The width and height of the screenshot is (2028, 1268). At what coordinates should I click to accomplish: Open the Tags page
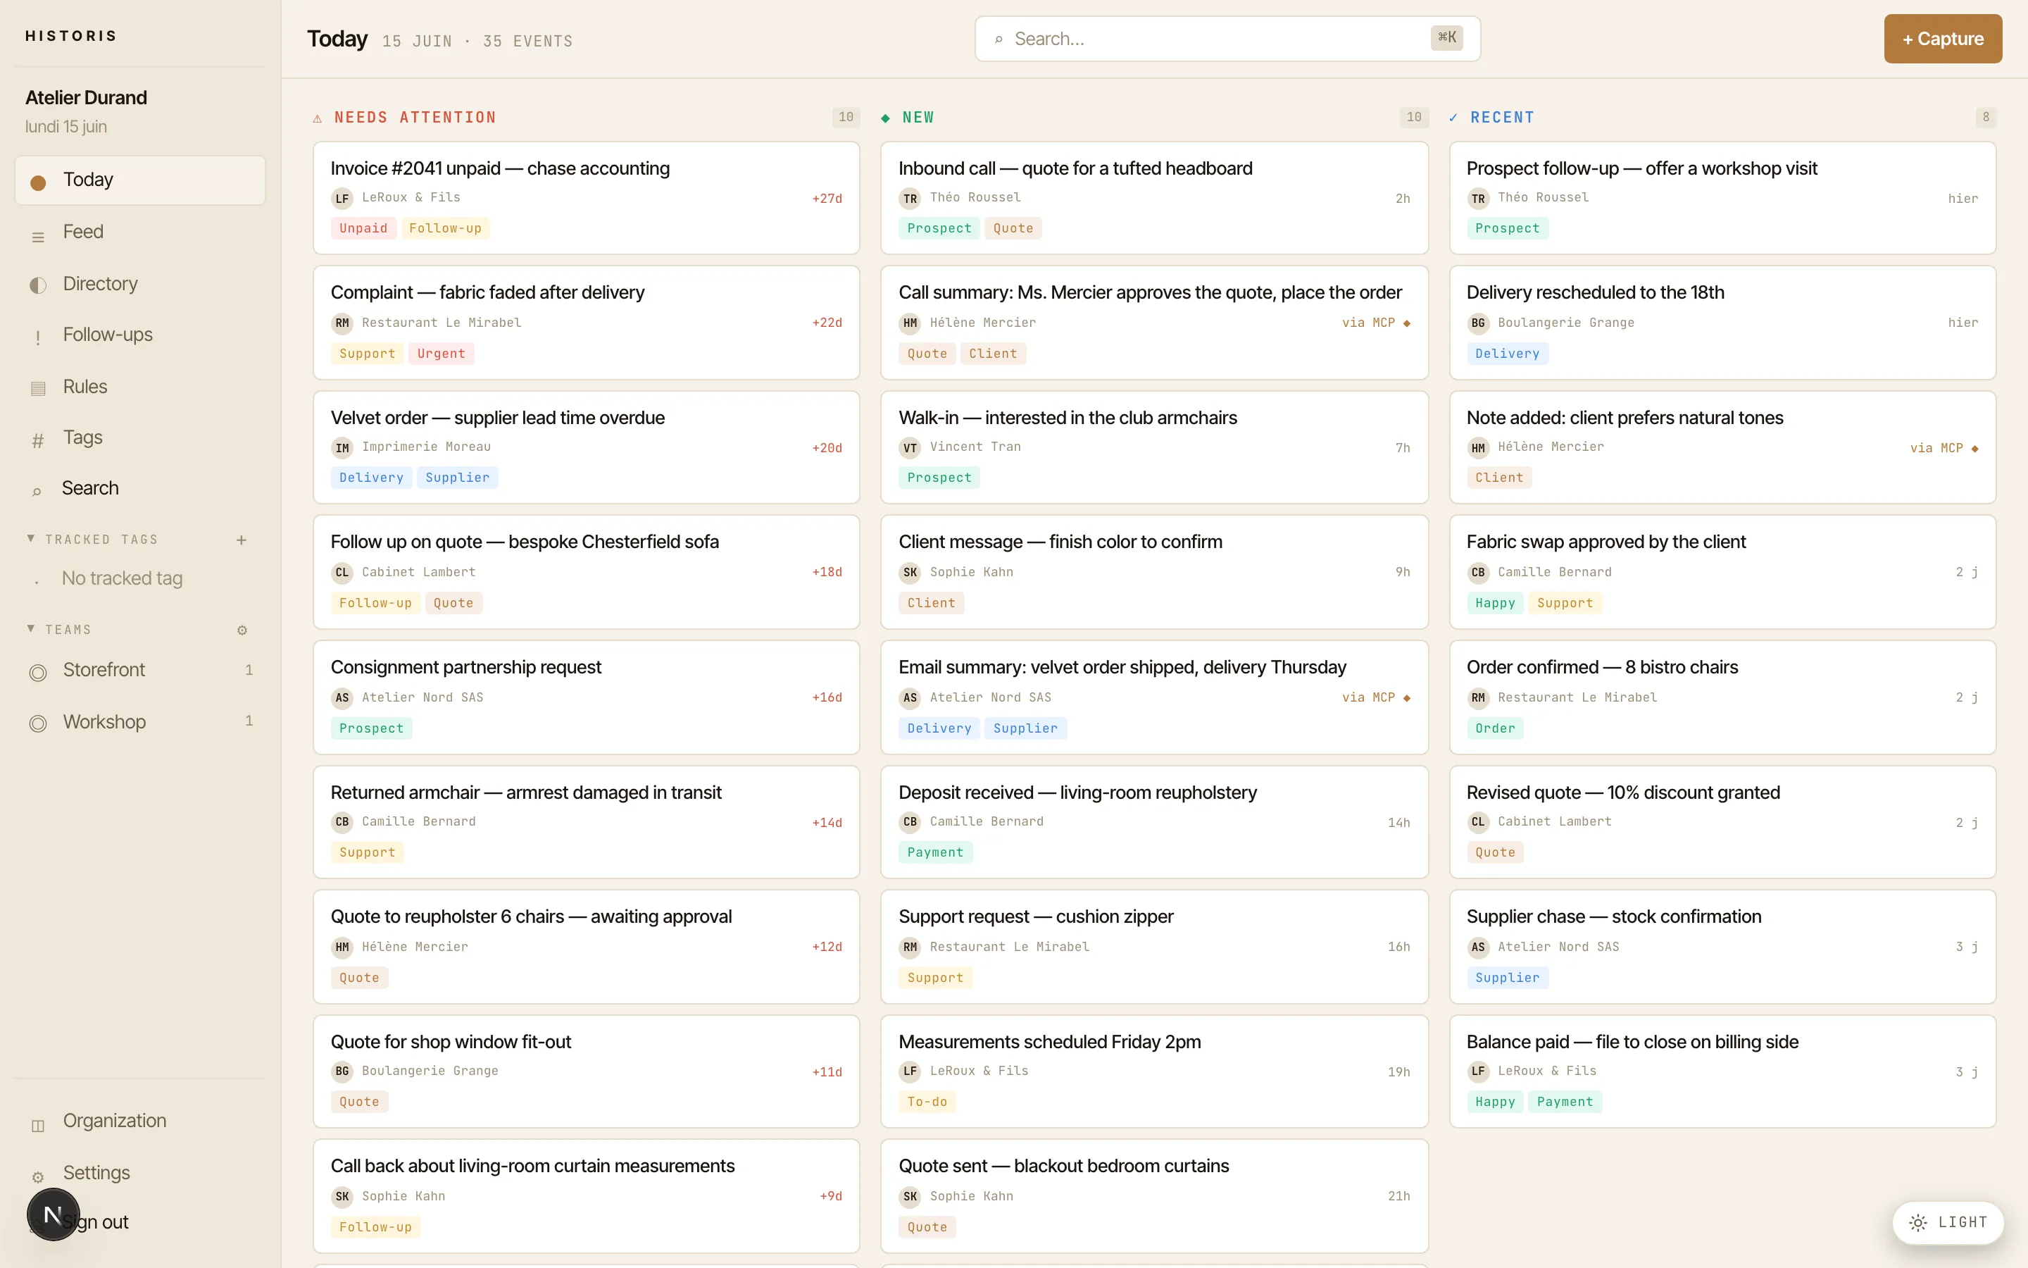[140, 437]
